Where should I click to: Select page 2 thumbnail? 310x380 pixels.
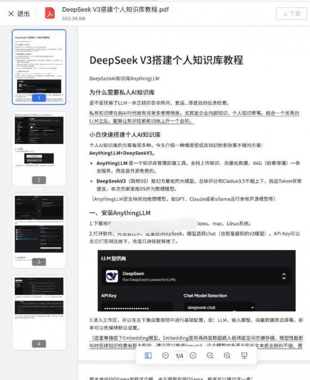pos(39,149)
